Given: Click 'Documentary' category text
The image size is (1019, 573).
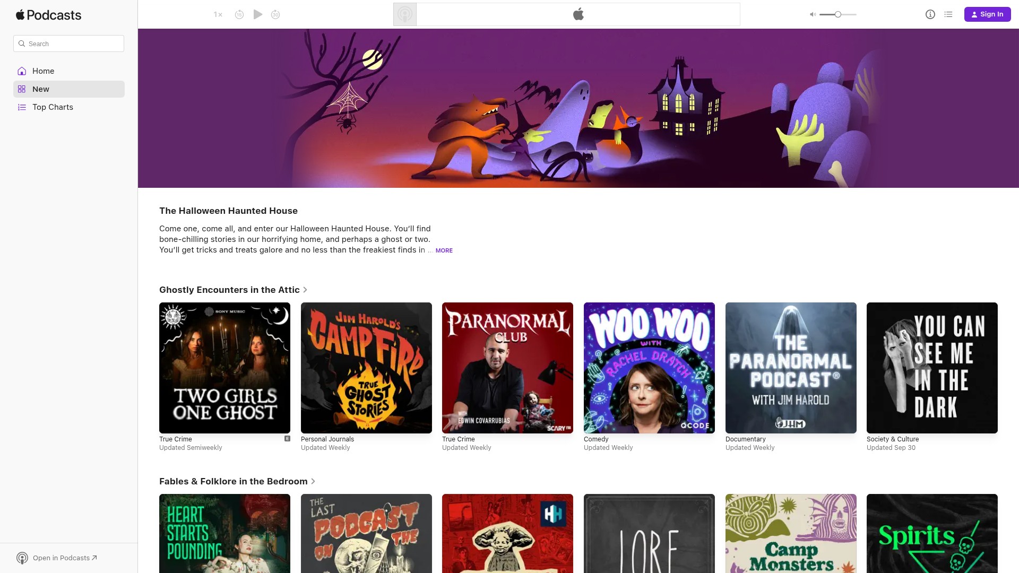Looking at the screenshot, I should pos(746,439).
